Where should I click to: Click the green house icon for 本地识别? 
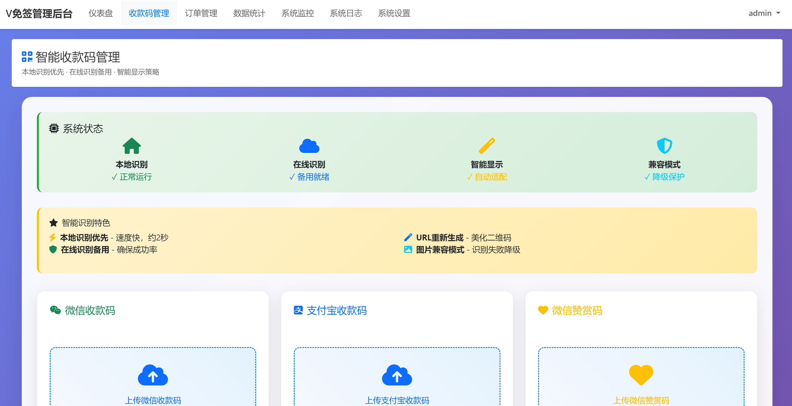132,146
